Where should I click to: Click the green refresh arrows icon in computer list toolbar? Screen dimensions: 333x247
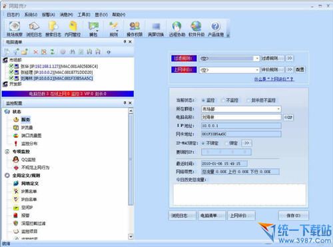click(x=53, y=52)
